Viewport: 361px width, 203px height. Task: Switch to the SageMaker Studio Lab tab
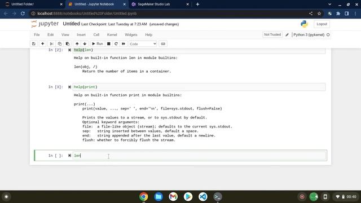(x=160, y=4)
